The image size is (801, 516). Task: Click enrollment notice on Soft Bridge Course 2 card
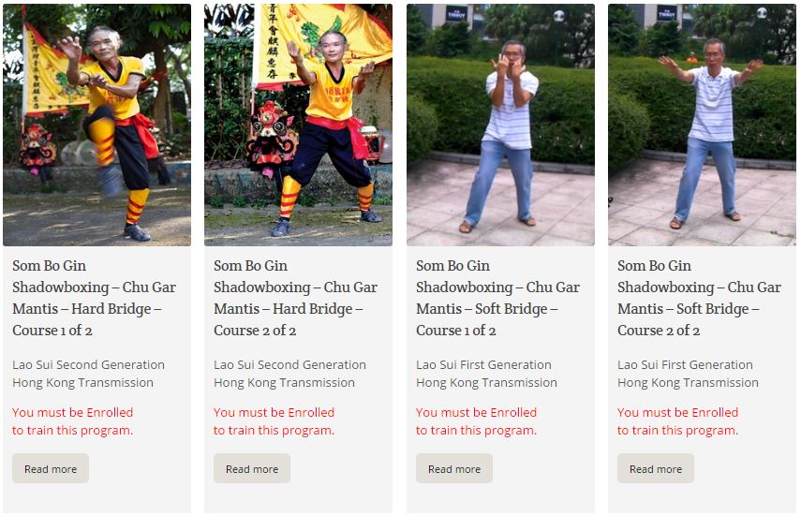pos(677,421)
